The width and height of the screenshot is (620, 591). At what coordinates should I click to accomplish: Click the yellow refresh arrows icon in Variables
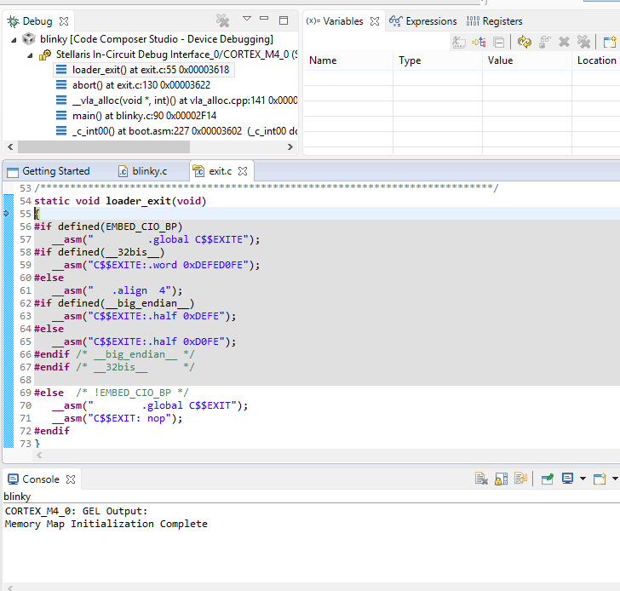pyautogui.click(x=525, y=42)
